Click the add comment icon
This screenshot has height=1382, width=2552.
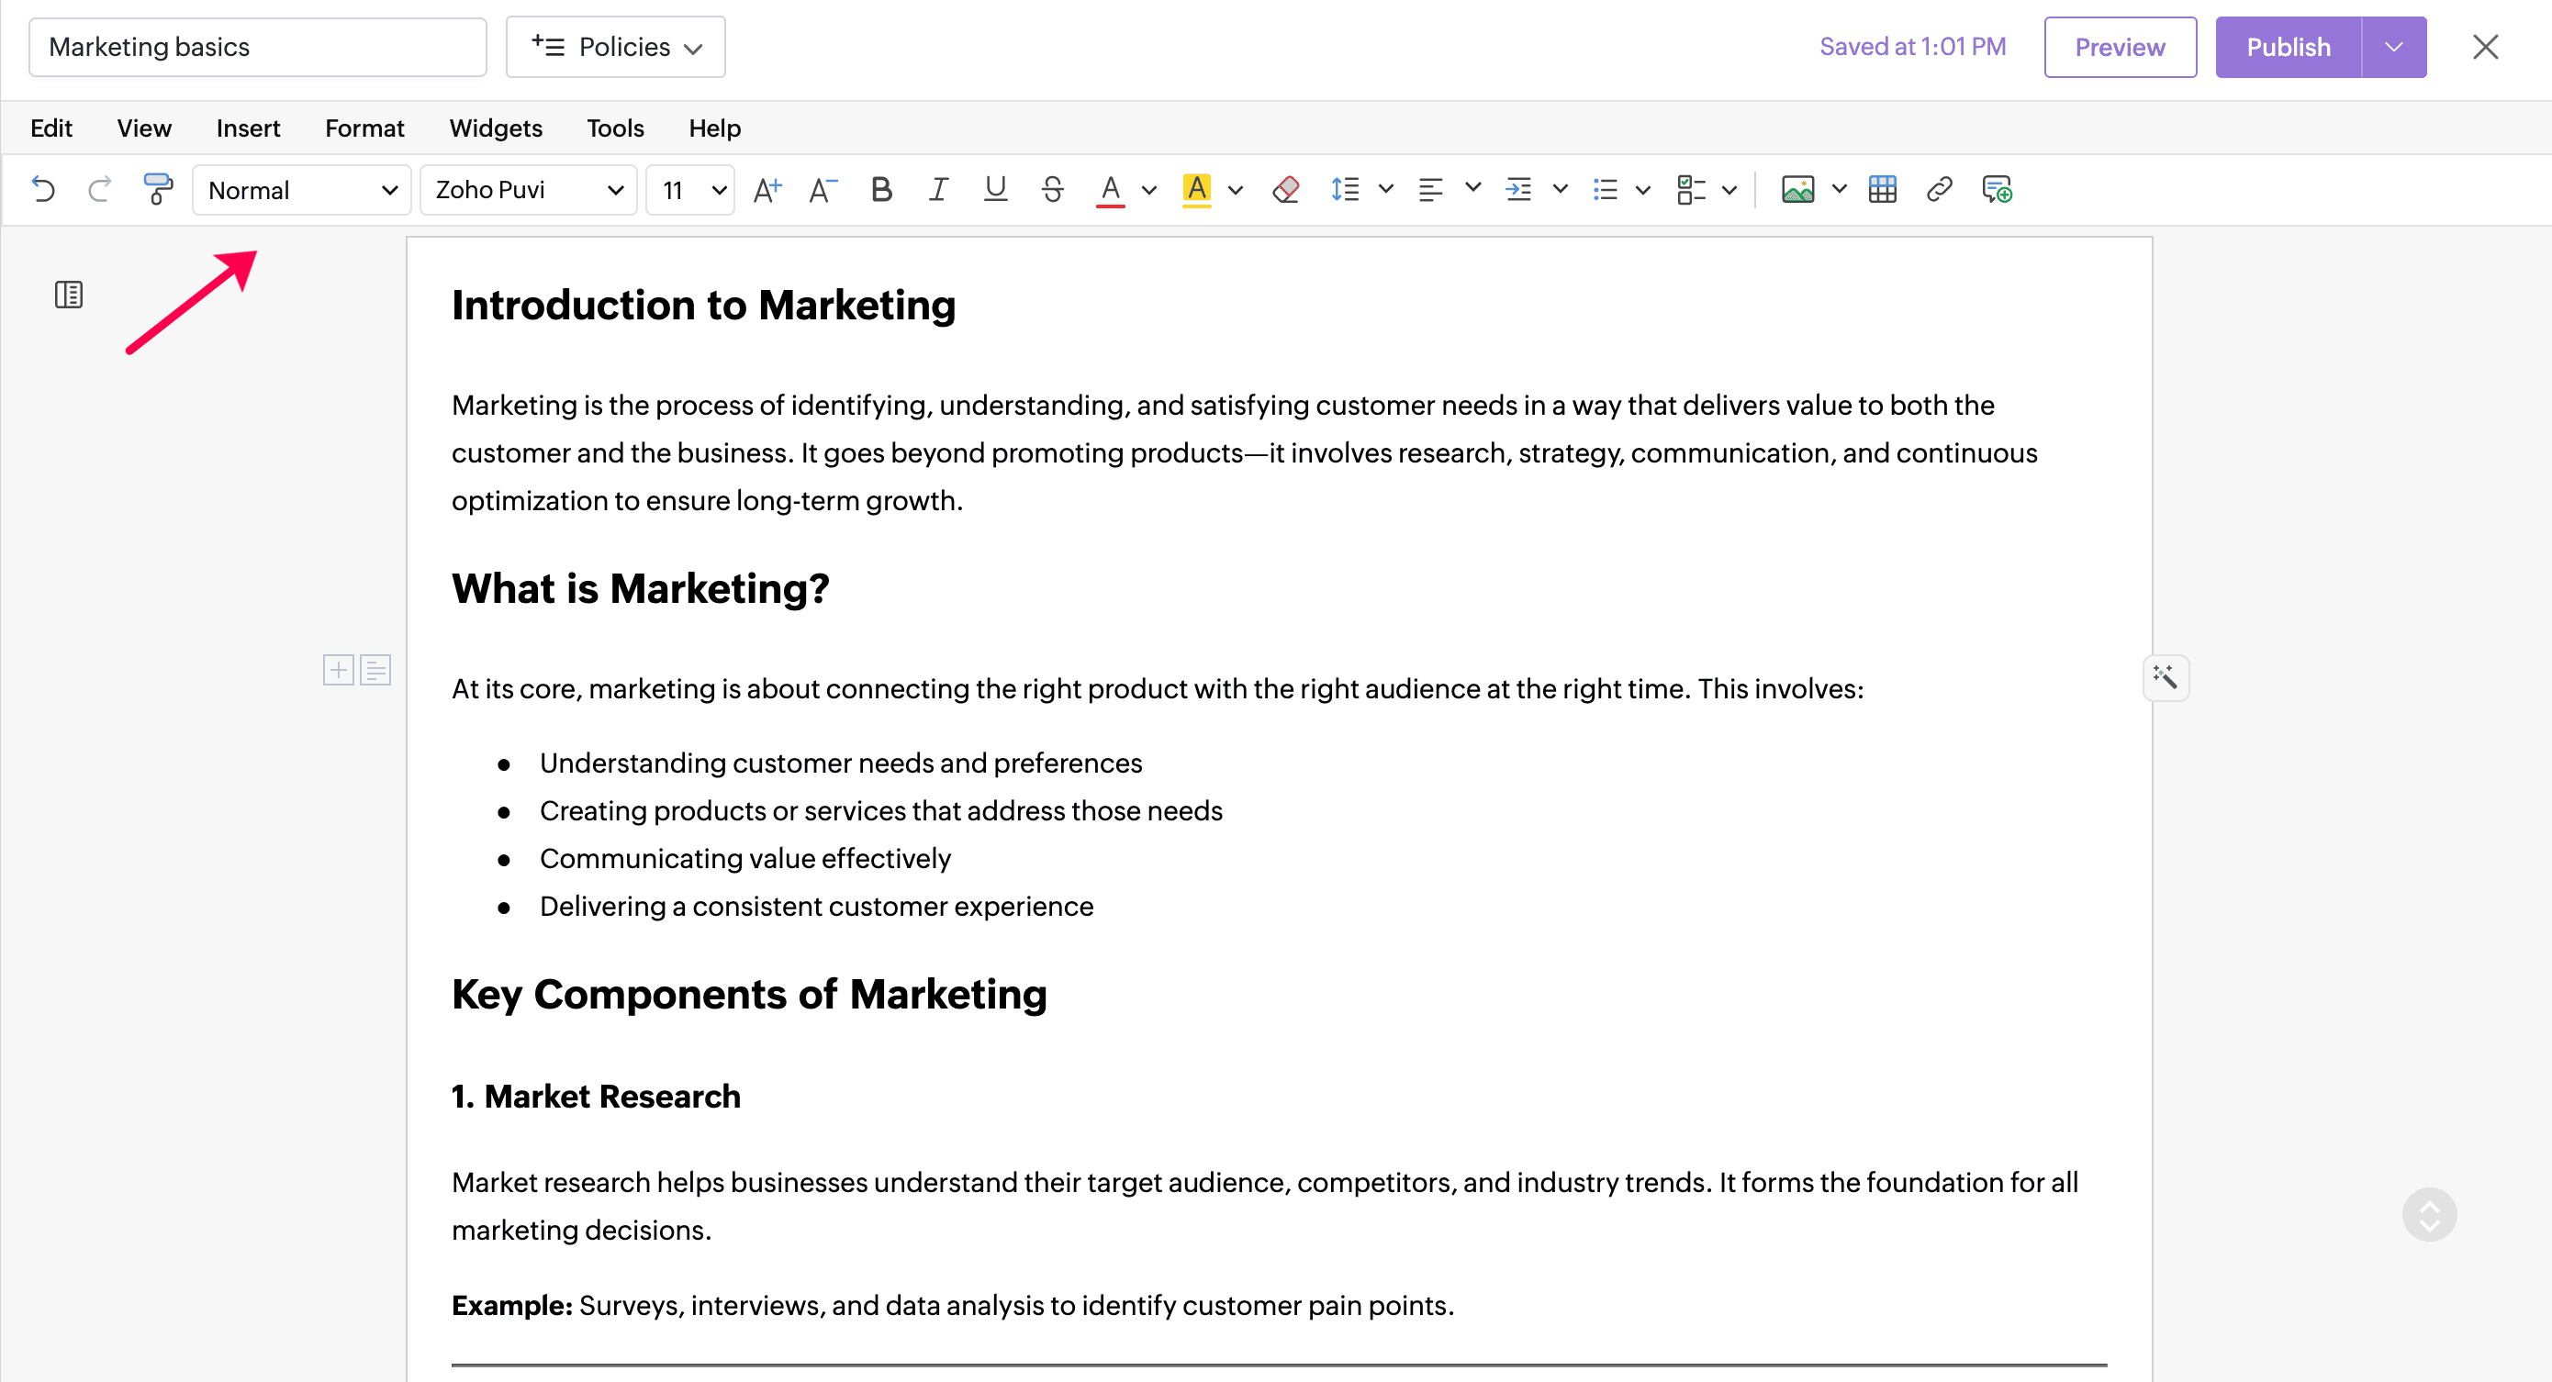1997,188
